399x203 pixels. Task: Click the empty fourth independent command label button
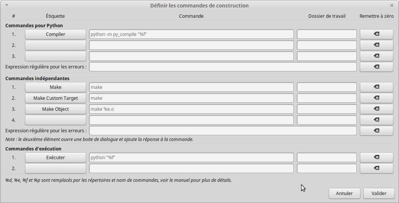pos(55,120)
